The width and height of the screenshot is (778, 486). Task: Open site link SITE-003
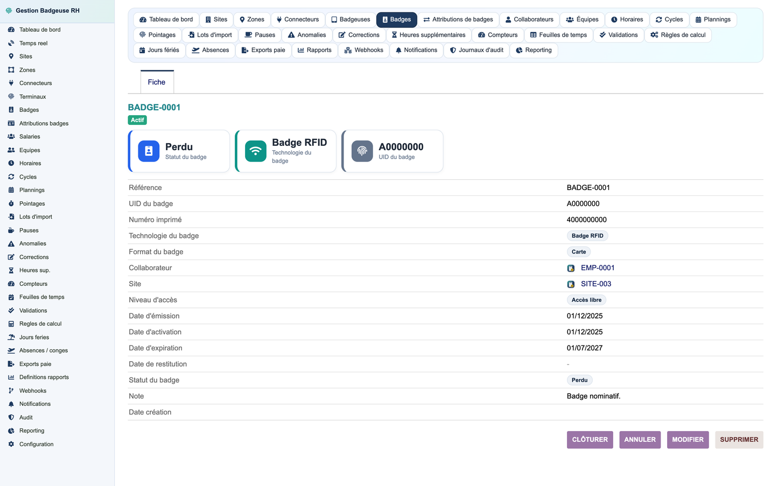click(596, 284)
